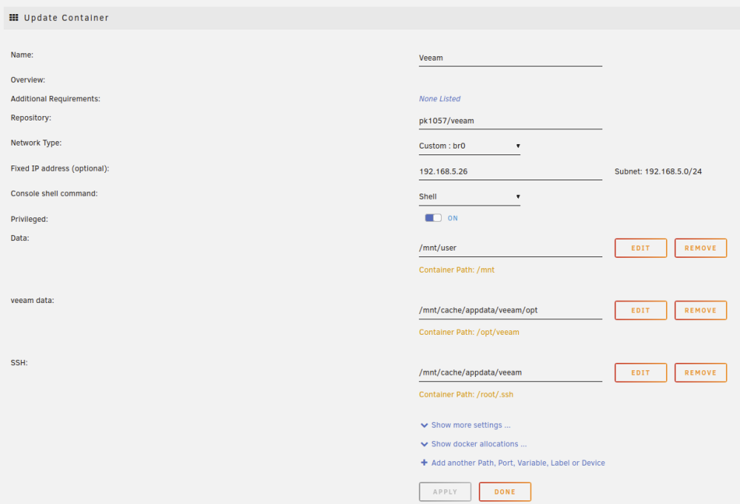Click the Console shell command: label
740x504 pixels.
coord(54,194)
